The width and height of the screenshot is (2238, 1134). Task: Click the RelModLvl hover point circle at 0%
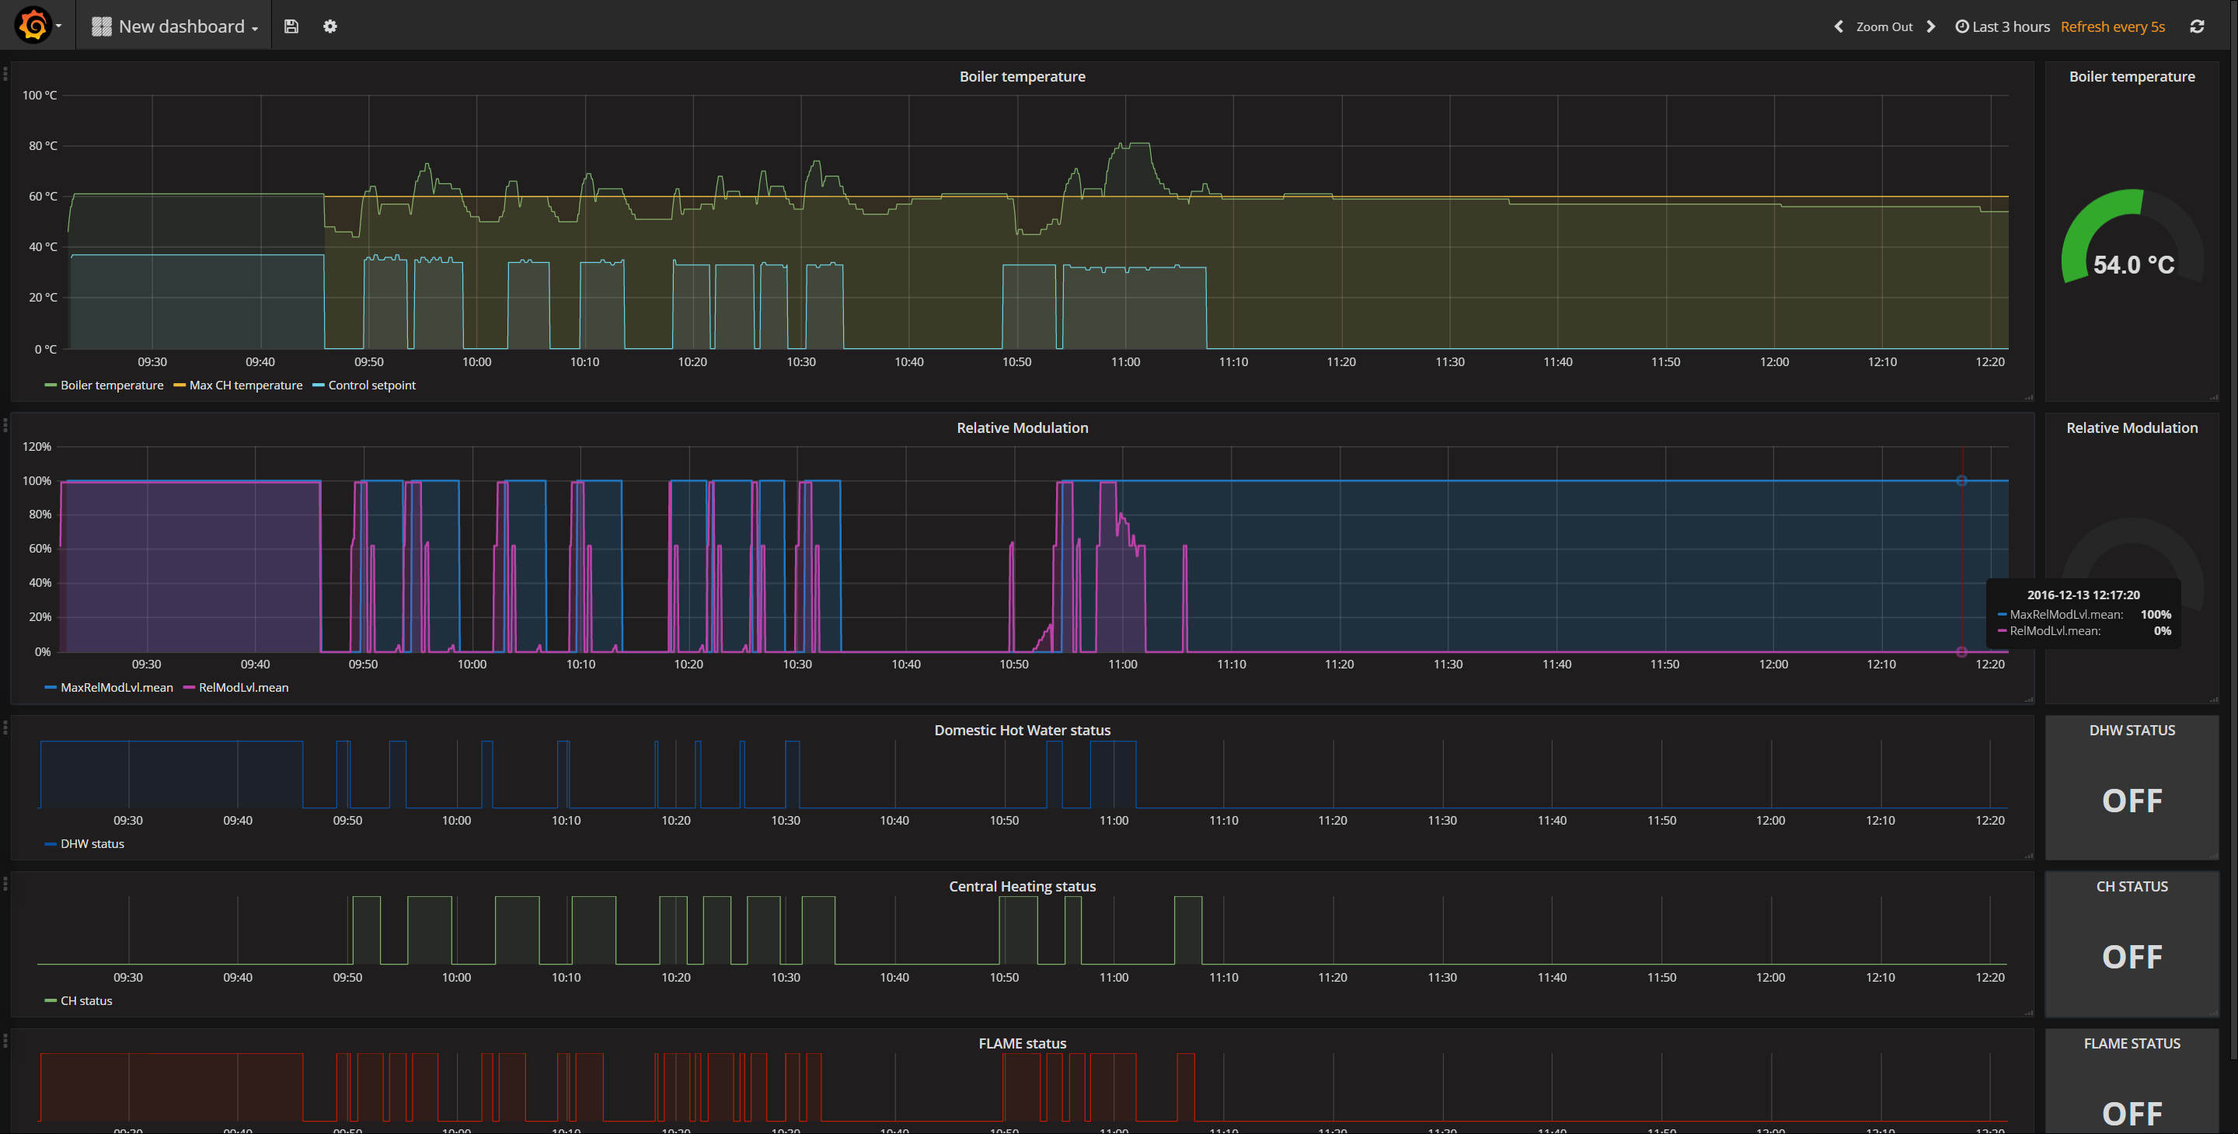point(1961,652)
